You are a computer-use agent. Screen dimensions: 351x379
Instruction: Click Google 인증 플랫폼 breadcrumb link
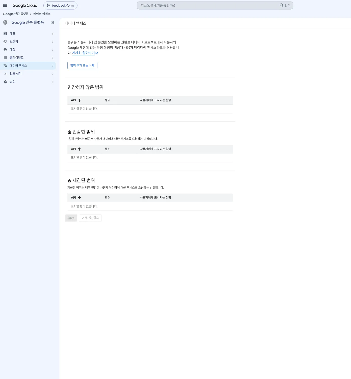pos(16,14)
